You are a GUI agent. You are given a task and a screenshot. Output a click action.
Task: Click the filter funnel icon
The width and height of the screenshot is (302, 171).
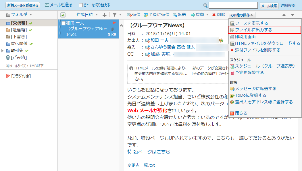[115, 15]
